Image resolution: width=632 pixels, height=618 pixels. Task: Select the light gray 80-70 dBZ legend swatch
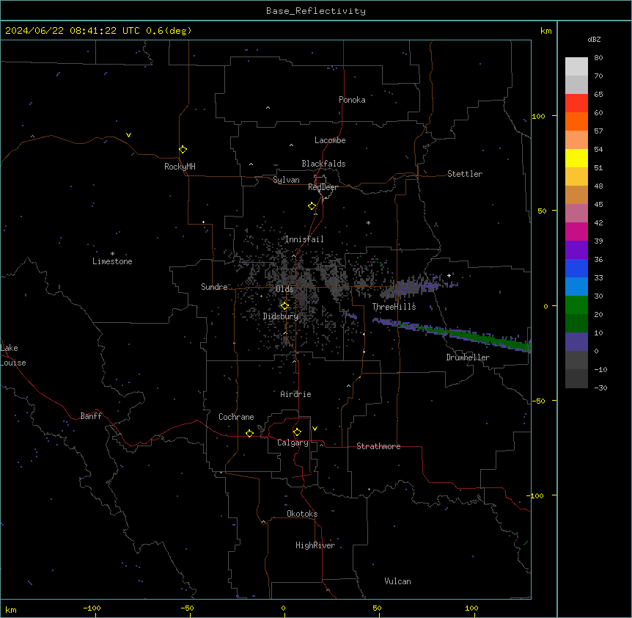tap(576, 67)
